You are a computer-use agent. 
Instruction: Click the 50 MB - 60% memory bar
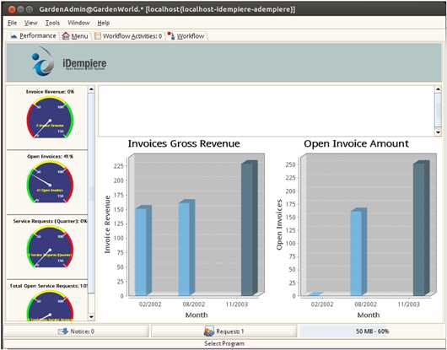point(372,331)
